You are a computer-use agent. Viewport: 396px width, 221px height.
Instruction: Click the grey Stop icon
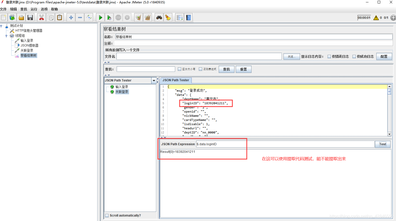[118, 18]
